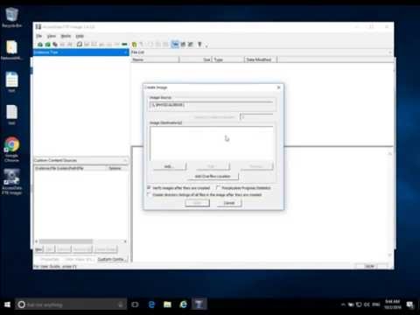Sort File List by Name column
Image resolution: width=420 pixels, height=315 pixels.
point(155,59)
